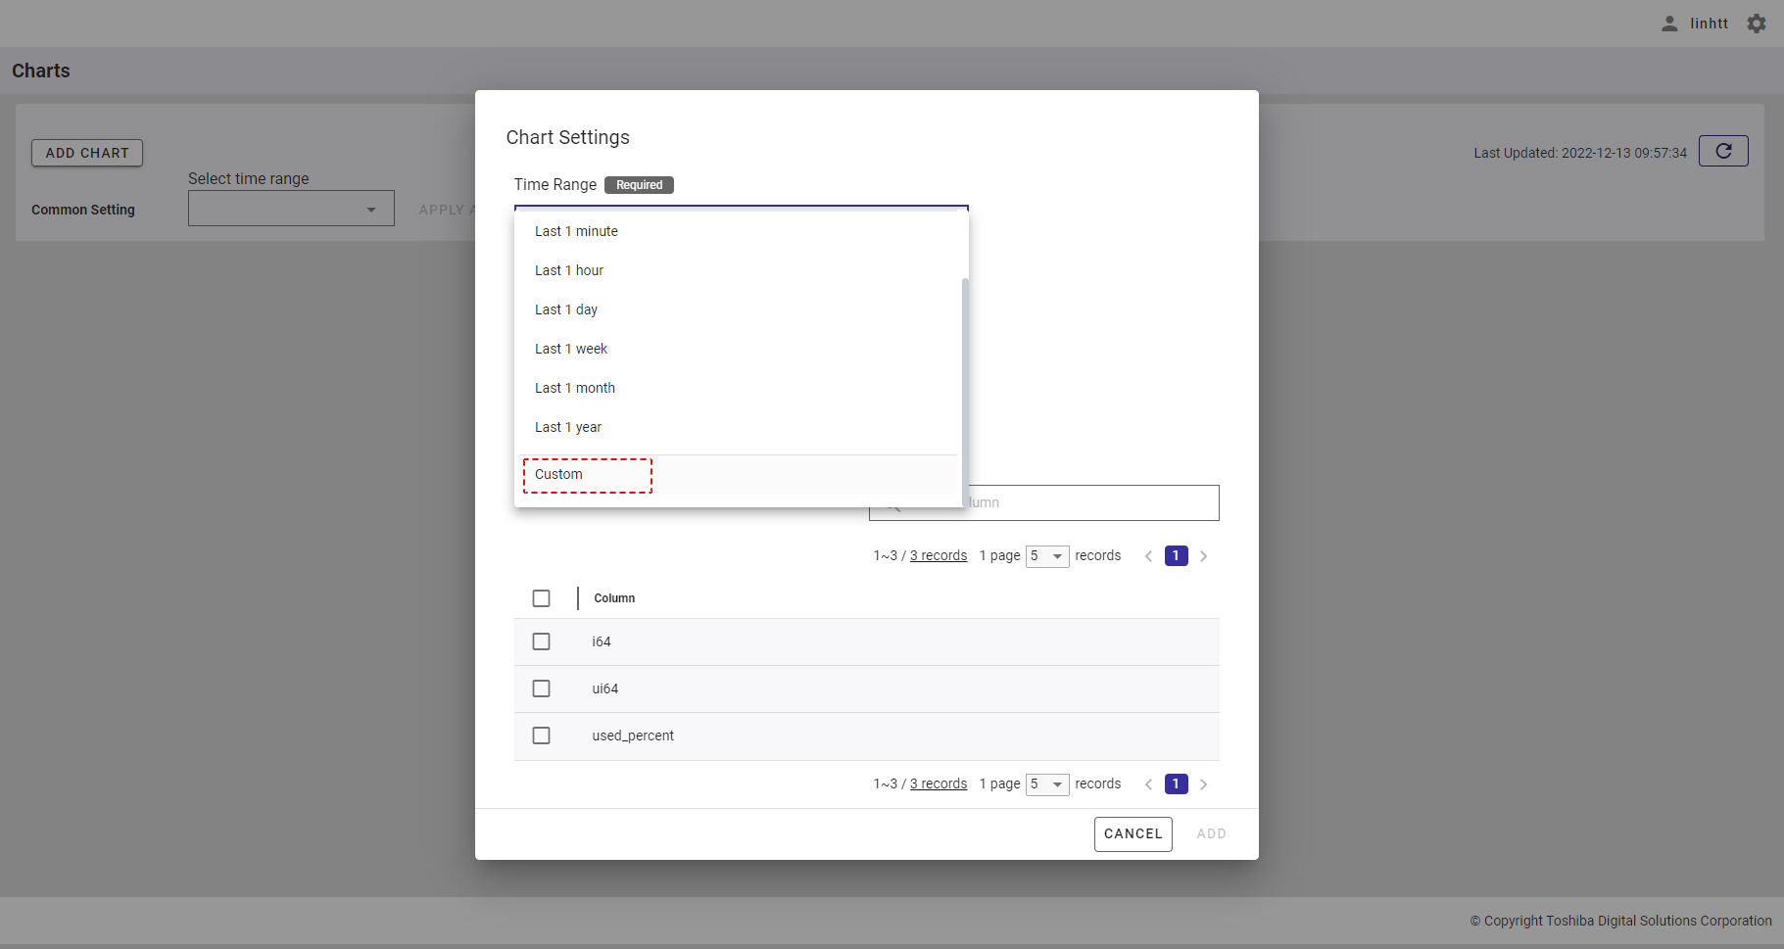Go to next page in top pagination
Screen dimensions: 1784x949
pos(1204,556)
